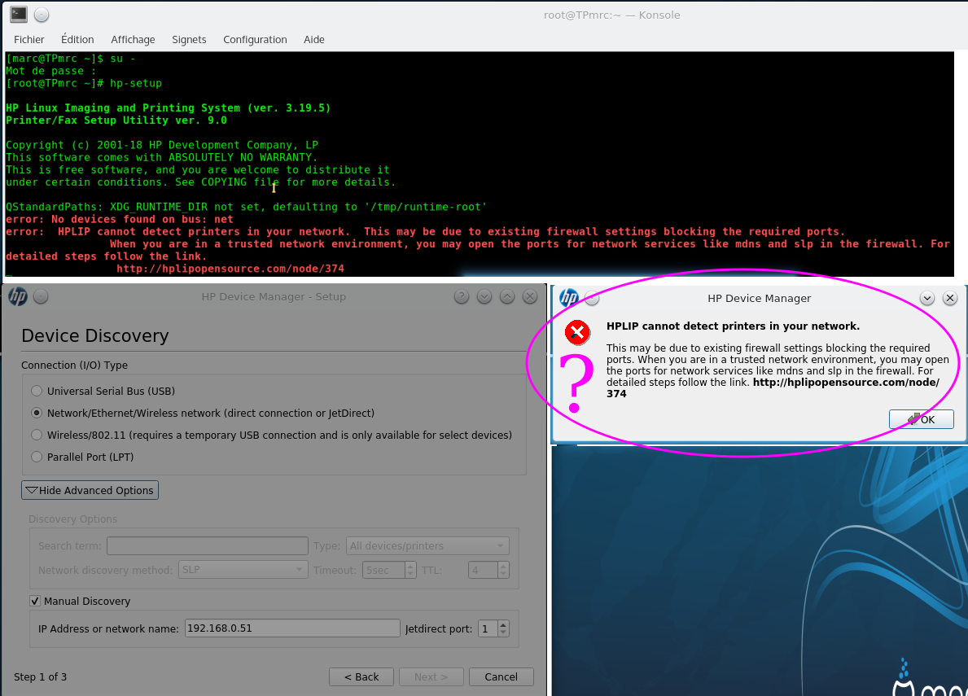Close the HP Device Manager error dialog

950,298
